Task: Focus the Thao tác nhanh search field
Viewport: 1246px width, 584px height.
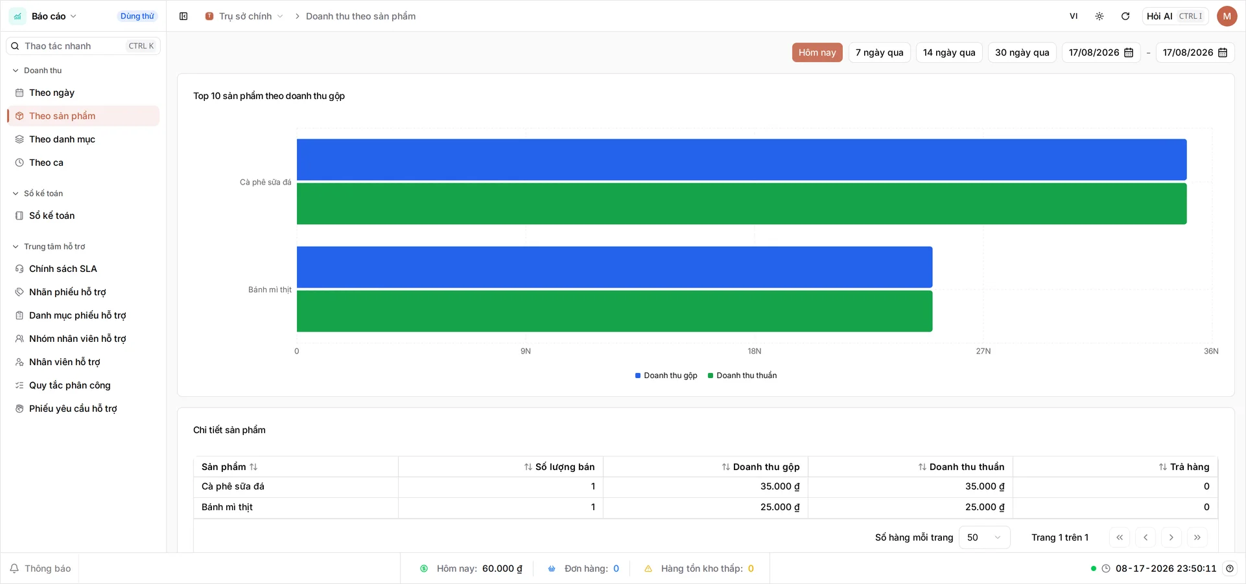Action: (x=83, y=46)
